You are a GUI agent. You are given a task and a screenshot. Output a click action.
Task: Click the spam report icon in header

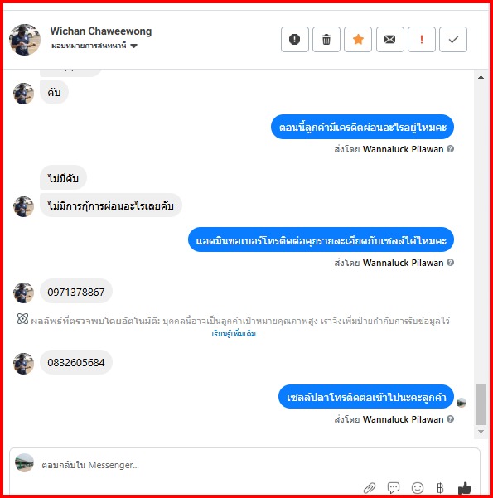[294, 40]
